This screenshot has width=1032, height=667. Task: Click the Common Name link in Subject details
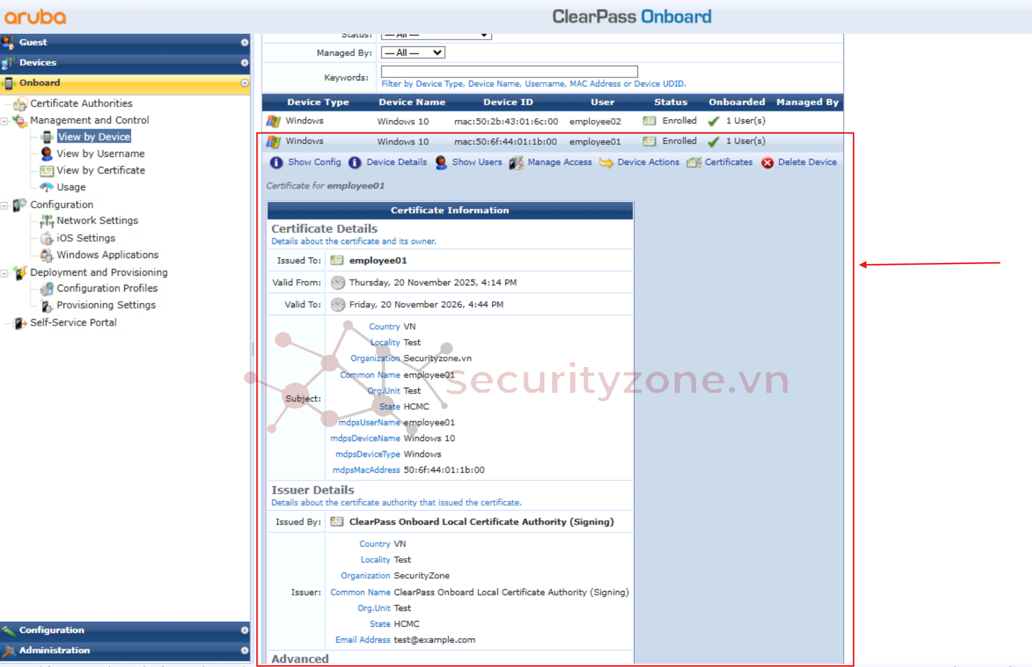[x=370, y=375]
